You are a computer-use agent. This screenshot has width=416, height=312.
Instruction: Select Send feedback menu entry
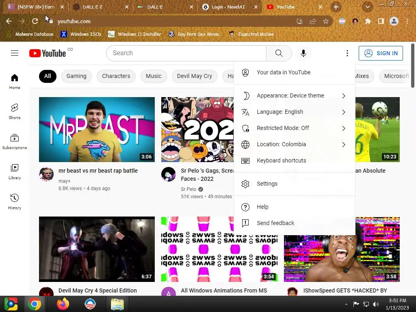coord(295,223)
